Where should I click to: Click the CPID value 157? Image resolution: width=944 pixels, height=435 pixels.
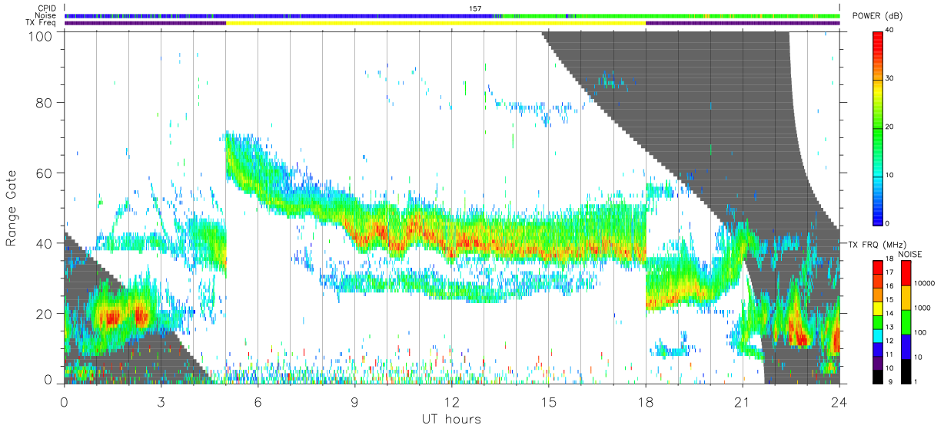tap(475, 8)
